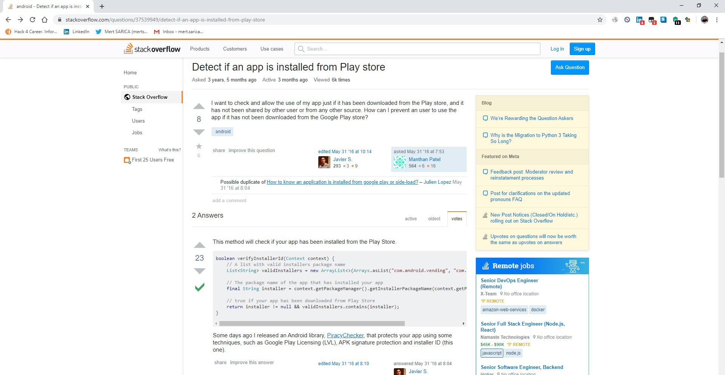The width and height of the screenshot is (725, 375).
Task: Click the Stack Overflow logo
Action: (152, 49)
